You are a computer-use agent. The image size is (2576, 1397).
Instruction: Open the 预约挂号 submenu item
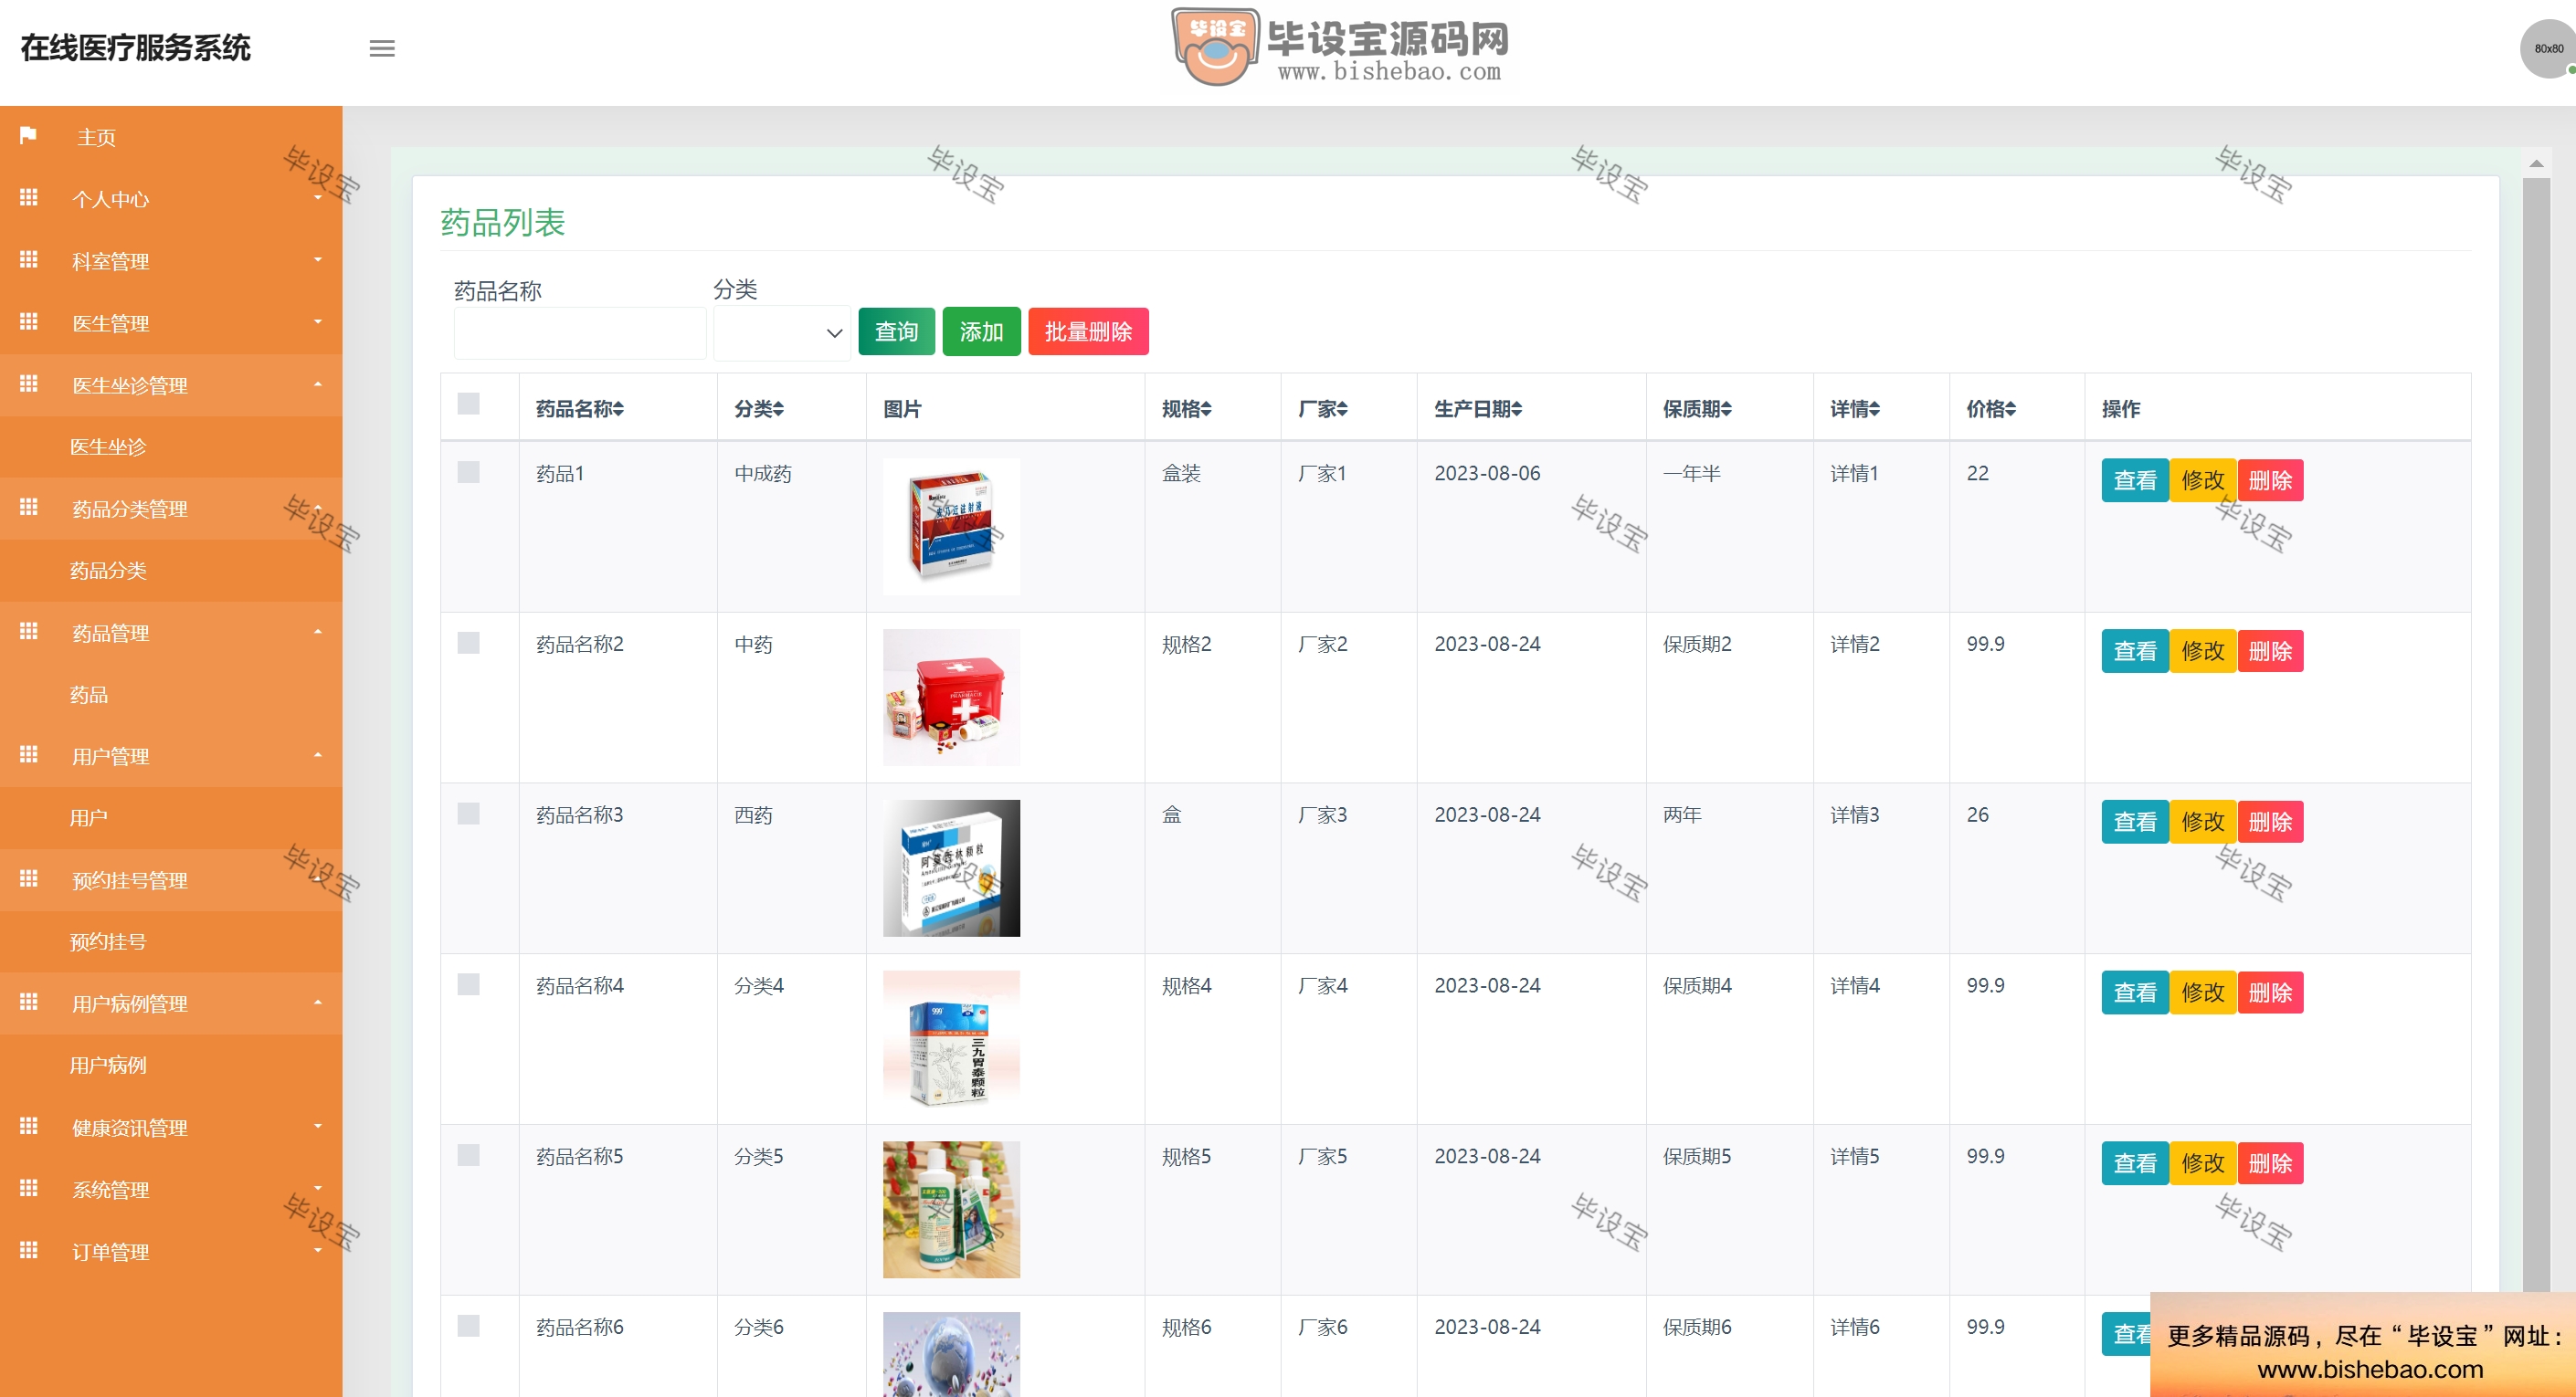tap(108, 941)
